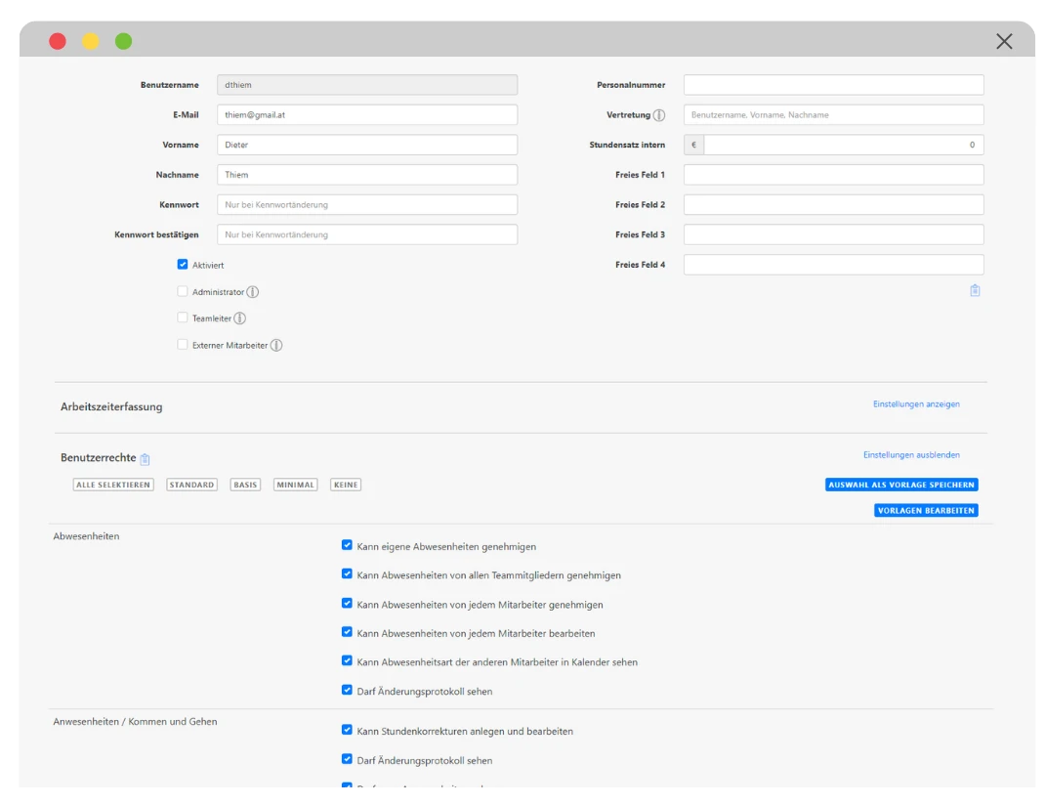Click the red macOS window button
1045x805 pixels.
click(58, 41)
